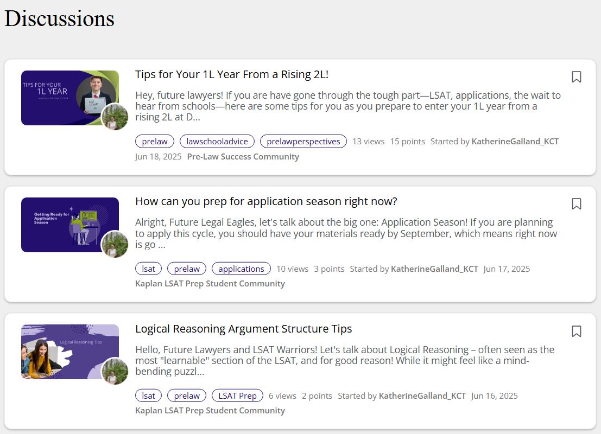The width and height of the screenshot is (601, 434).
Task: Visit the Pre-Law Success Community link
Action: [243, 156]
